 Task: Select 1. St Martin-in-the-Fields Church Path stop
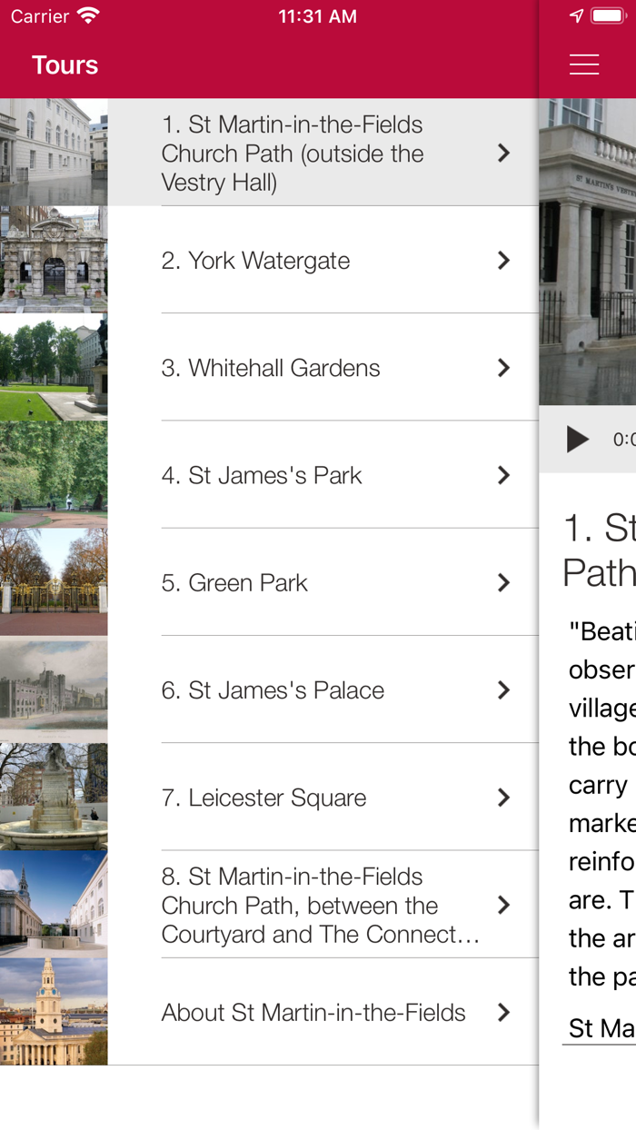293,153
